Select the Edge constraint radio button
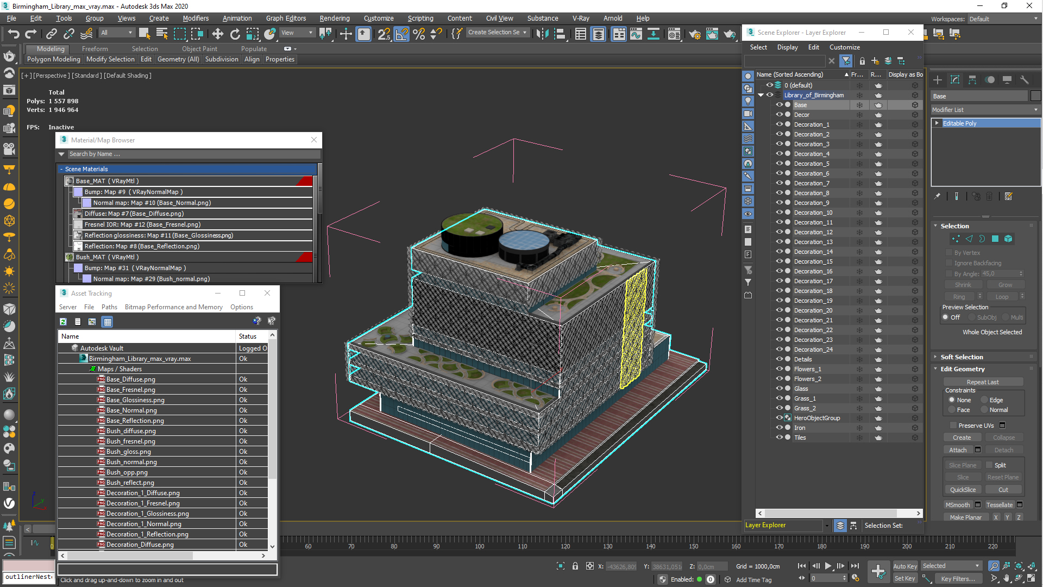Screen dimensions: 1043x587 click(x=984, y=400)
